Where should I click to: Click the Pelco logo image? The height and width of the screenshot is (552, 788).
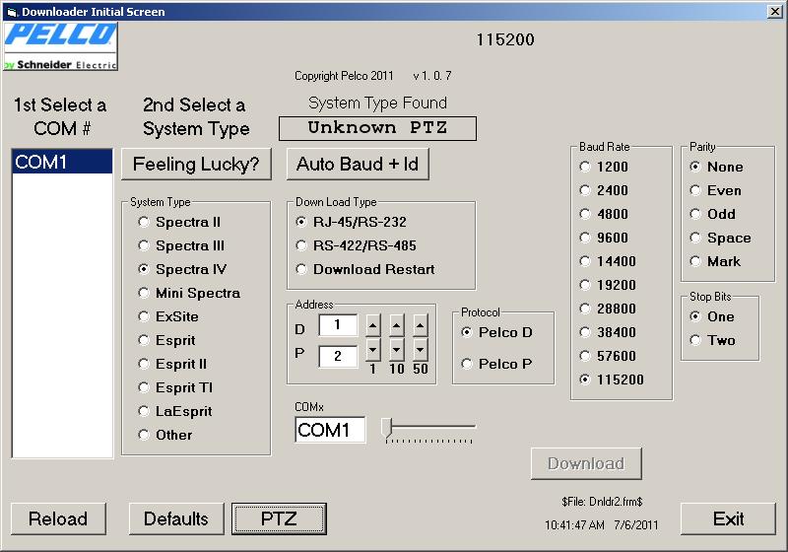(60, 46)
